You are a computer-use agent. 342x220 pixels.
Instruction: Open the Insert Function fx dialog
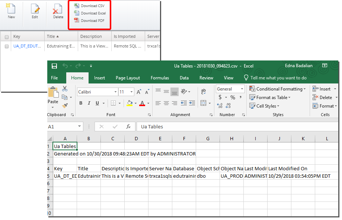128,127
